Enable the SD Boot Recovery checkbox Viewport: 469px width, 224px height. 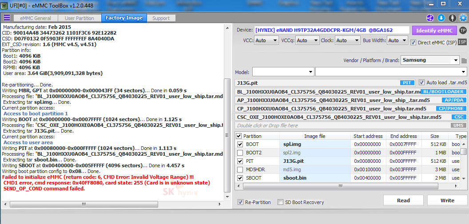(280, 202)
